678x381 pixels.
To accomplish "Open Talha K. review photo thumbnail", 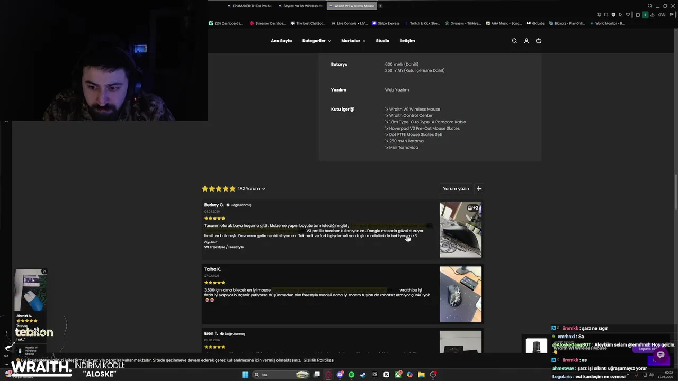I will [x=460, y=294].
